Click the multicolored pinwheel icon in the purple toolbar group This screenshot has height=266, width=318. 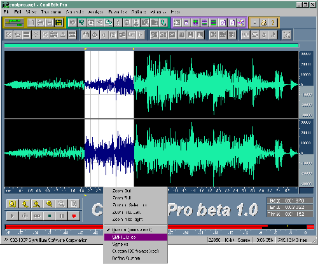coord(241,22)
